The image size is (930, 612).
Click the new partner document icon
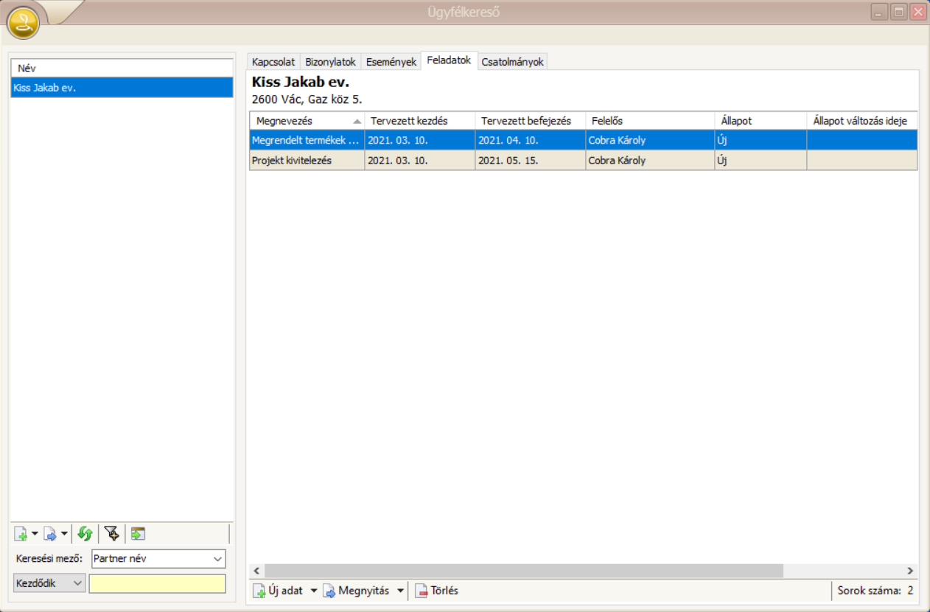tap(21, 534)
